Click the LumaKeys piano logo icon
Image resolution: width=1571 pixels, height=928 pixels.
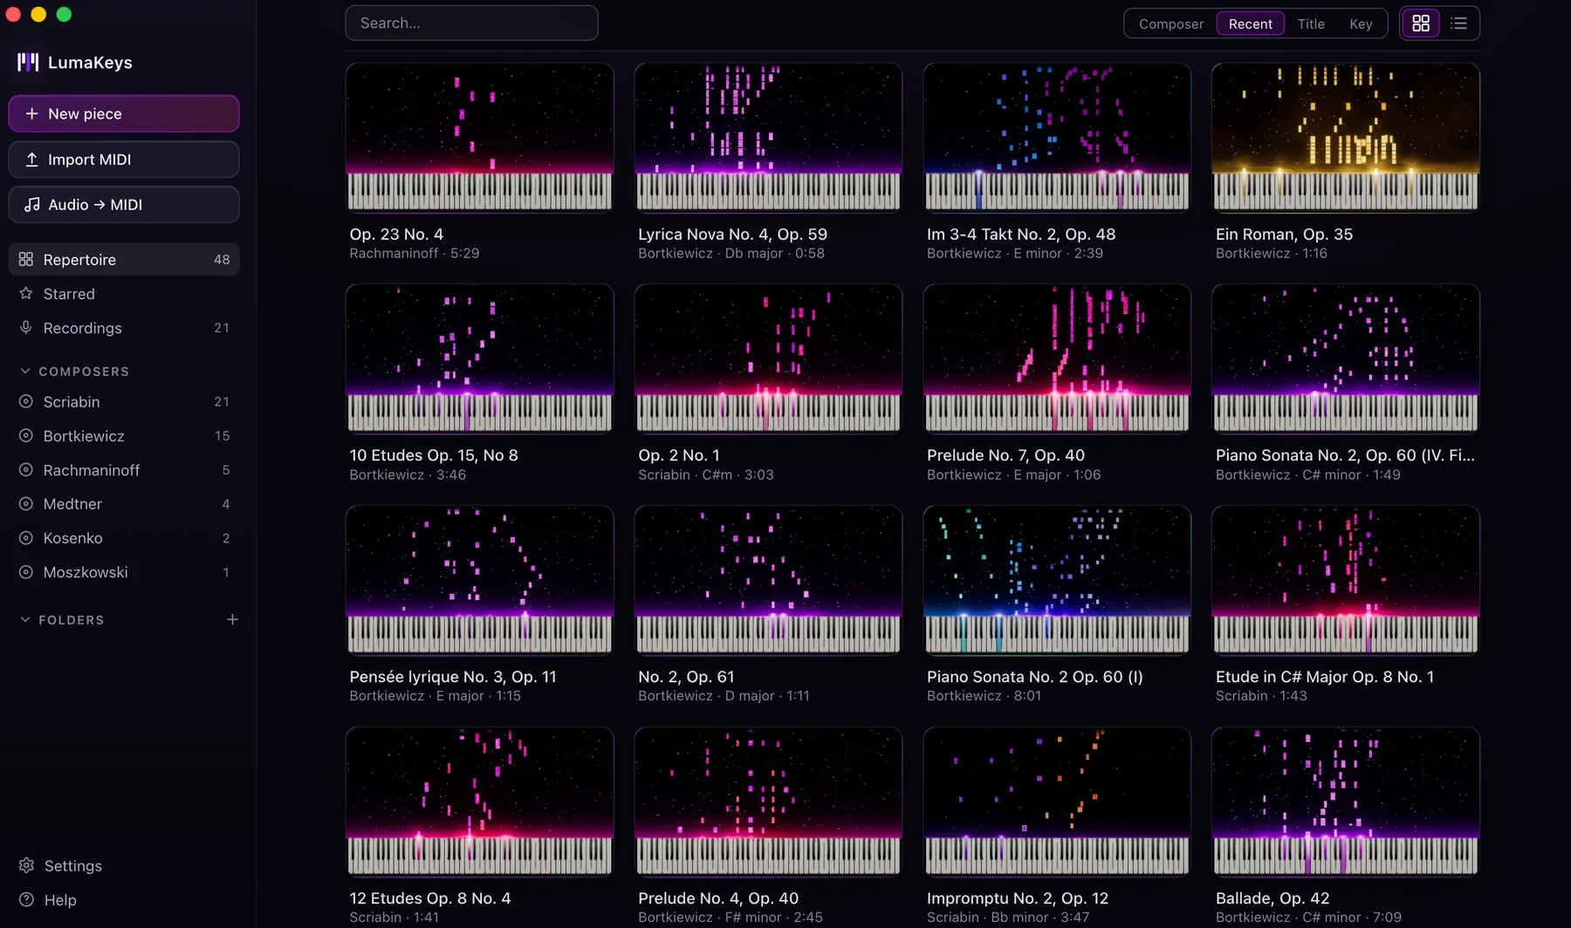click(x=28, y=62)
